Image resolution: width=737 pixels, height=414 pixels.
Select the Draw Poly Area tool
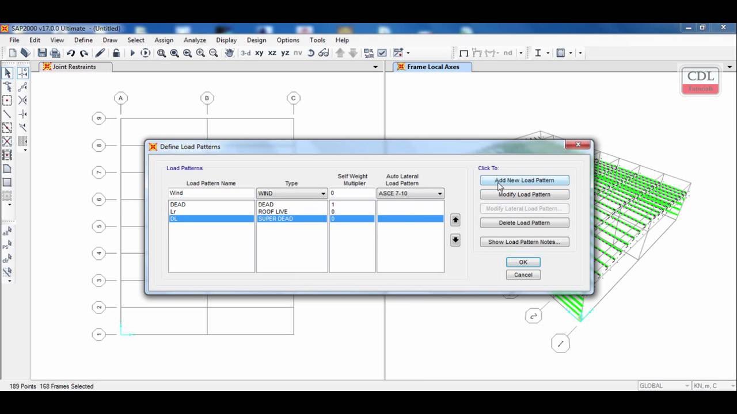tap(7, 169)
